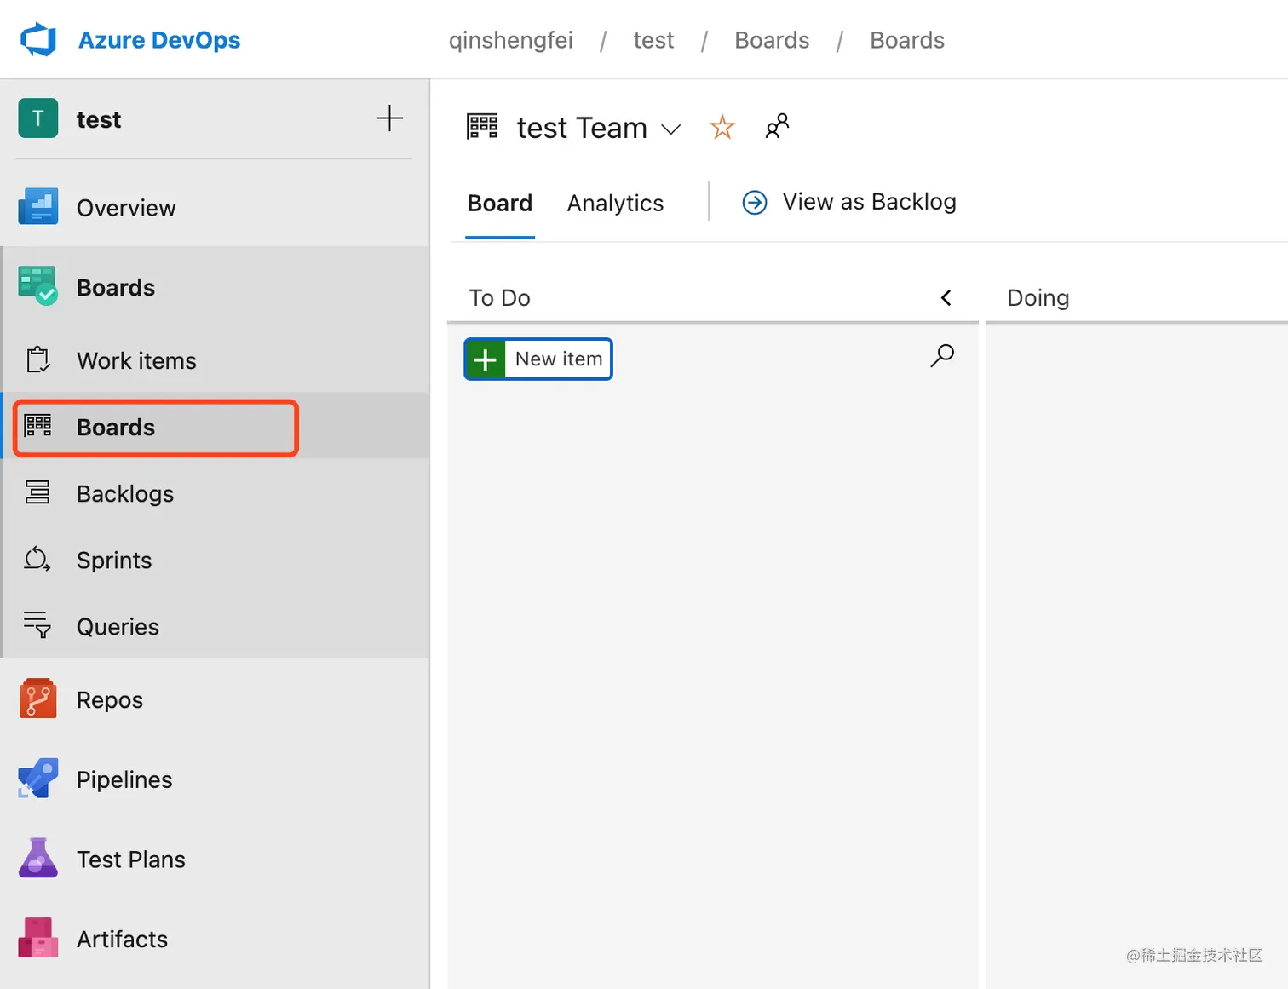Switch to the Board tab
This screenshot has width=1288, height=989.
click(500, 203)
